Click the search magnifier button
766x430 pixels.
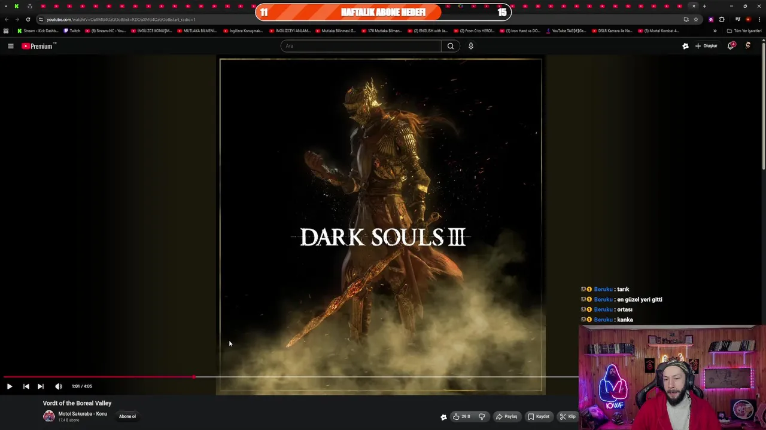pos(451,46)
